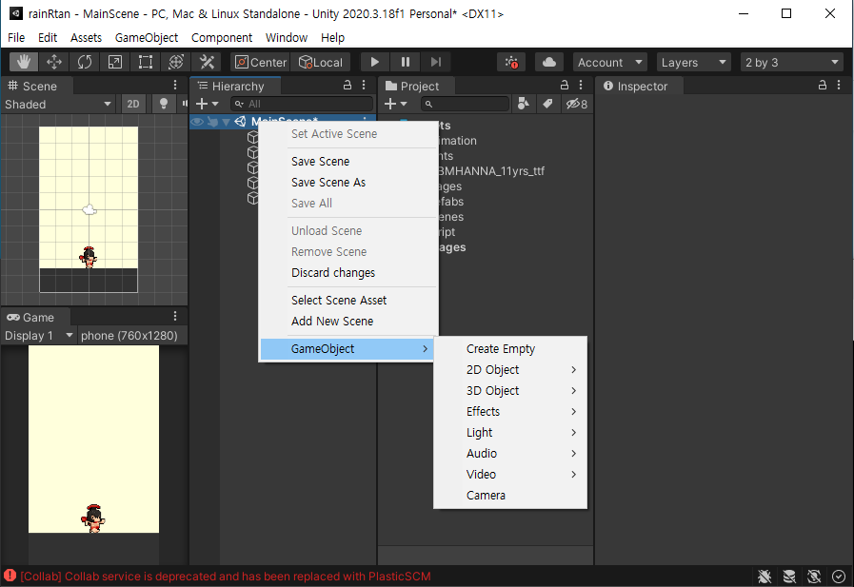Toggle Center pivot mode
Image resolution: width=854 pixels, height=587 pixels.
260,62
